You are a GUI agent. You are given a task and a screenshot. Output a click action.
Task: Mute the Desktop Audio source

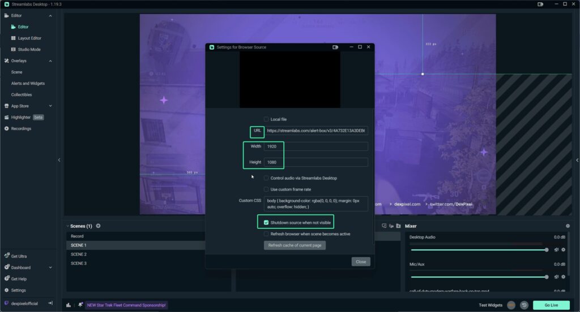[x=556, y=249]
